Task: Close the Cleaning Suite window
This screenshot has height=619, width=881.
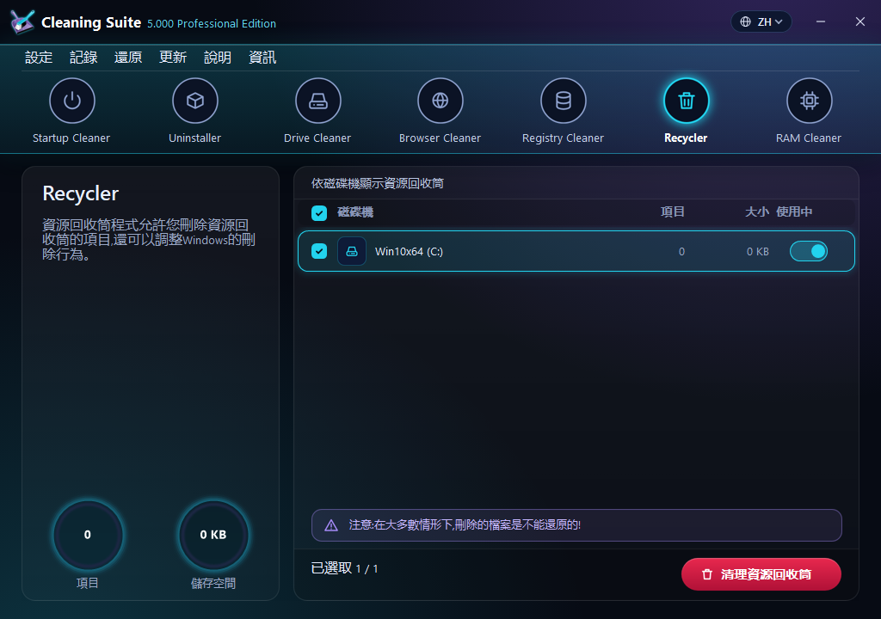Action: tap(860, 21)
